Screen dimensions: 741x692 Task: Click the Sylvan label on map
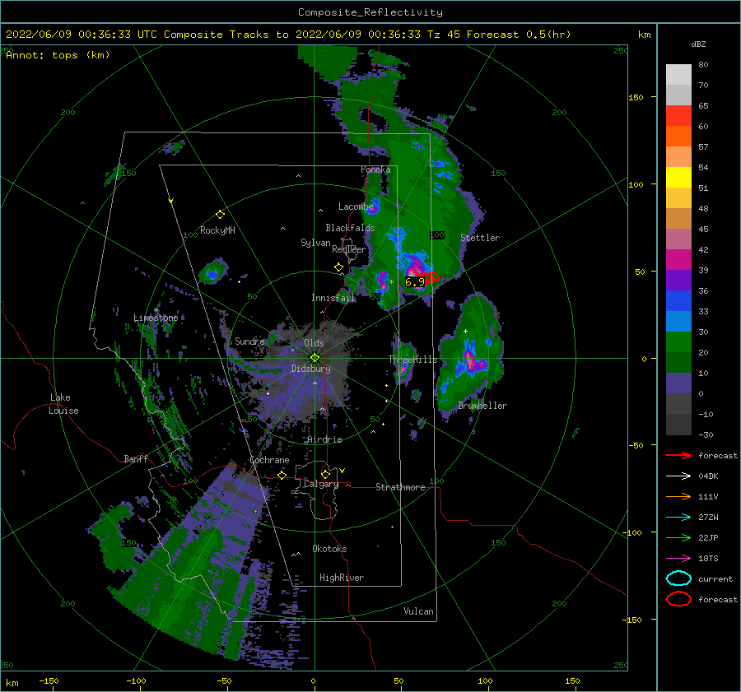click(315, 243)
